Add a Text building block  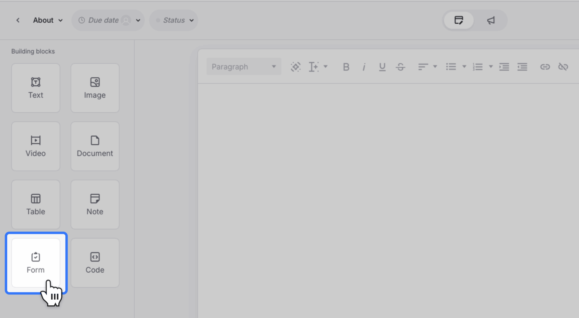[x=36, y=88]
